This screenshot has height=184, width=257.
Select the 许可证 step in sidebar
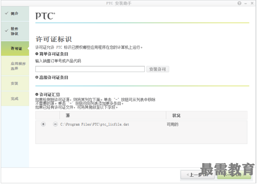pos(15,49)
